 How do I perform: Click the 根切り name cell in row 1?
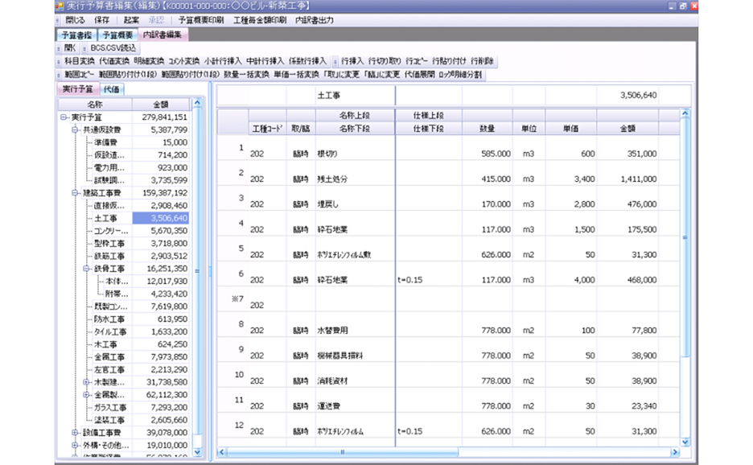[331, 152]
